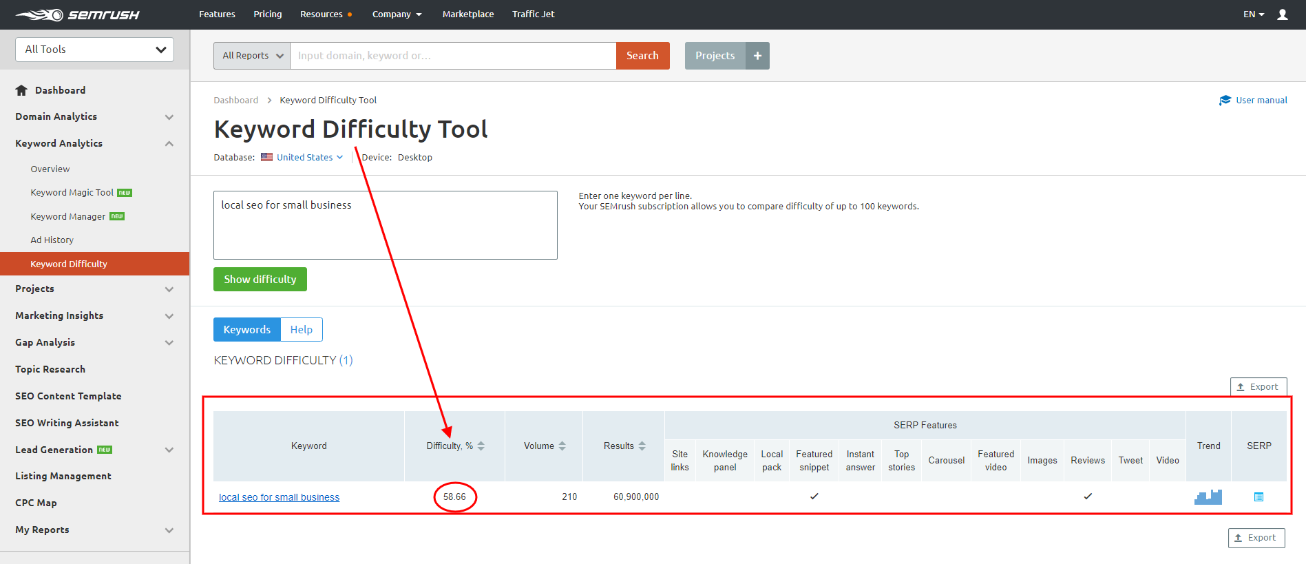Open the trend chart icon for the keyword
Viewport: 1306px width, 564px height.
point(1208,497)
